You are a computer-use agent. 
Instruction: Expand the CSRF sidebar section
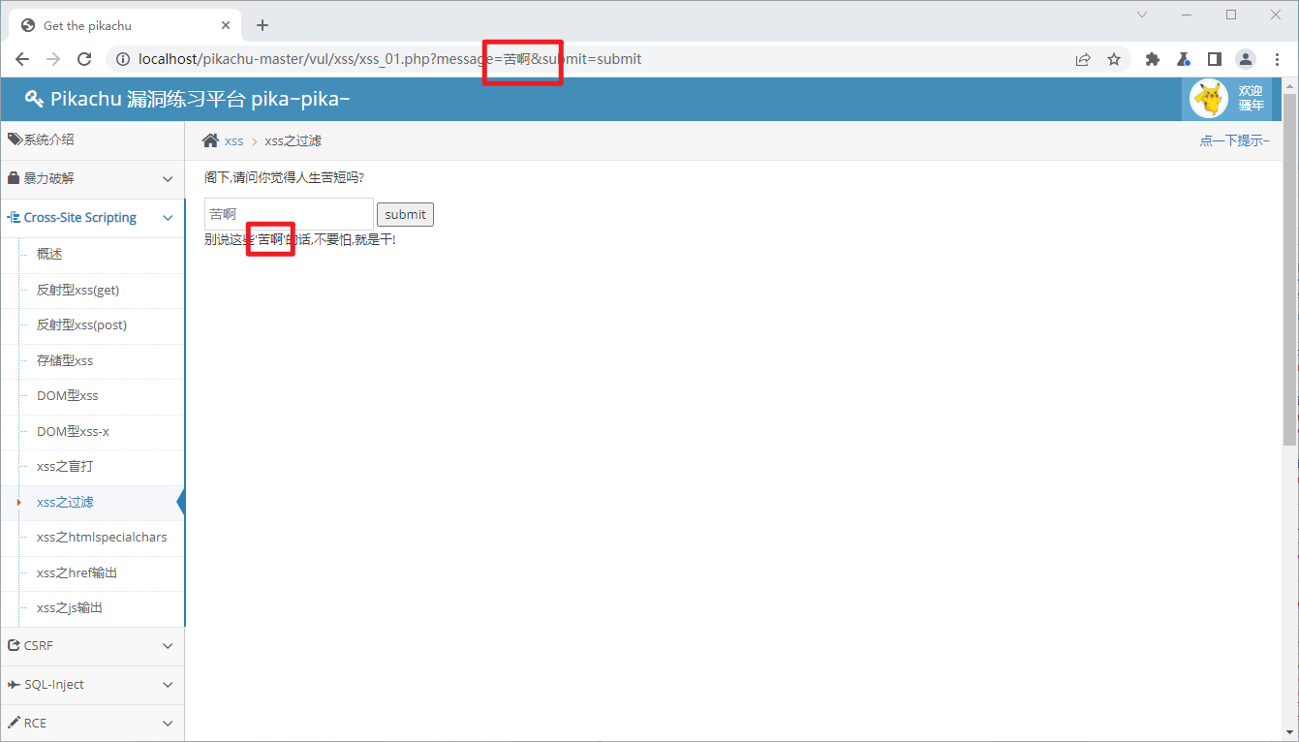(92, 645)
